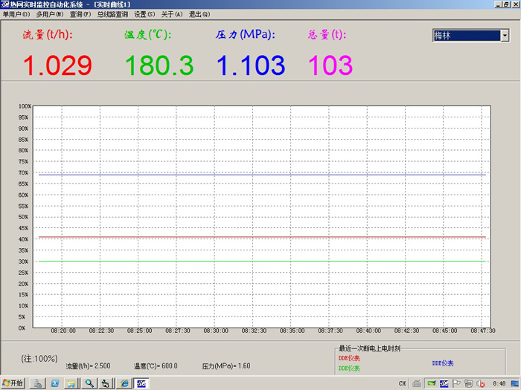Click the 梅林 combo box field
Screen dimensions: 521x390
click(x=466, y=36)
